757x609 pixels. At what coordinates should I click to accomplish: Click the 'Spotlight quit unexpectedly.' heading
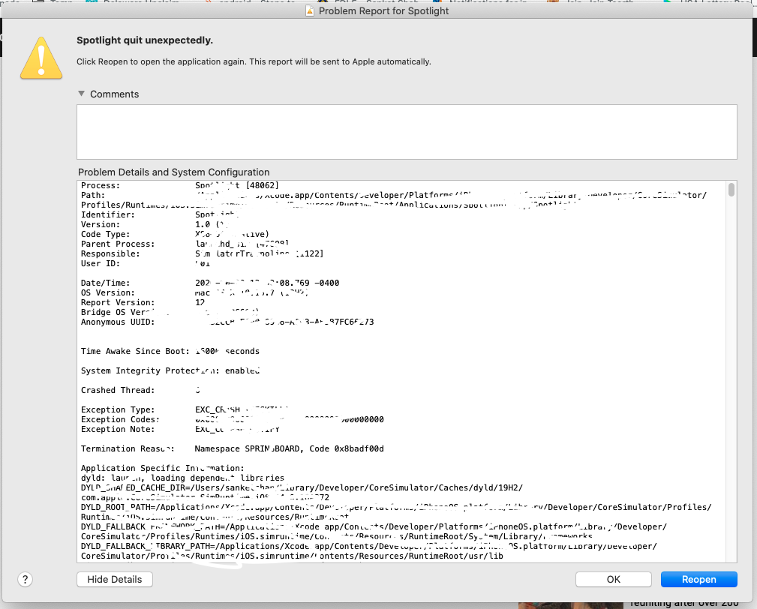click(144, 40)
